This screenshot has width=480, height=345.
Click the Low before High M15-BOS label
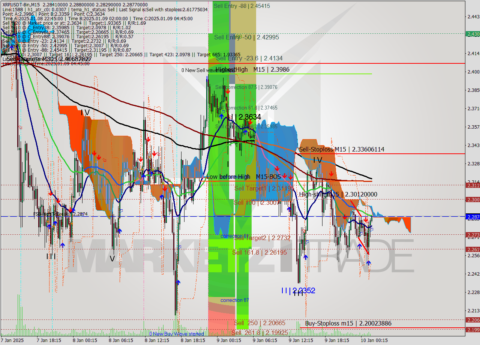(x=243, y=176)
